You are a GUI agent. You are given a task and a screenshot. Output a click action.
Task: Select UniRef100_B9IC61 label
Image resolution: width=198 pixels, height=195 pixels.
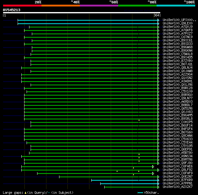(178, 41)
